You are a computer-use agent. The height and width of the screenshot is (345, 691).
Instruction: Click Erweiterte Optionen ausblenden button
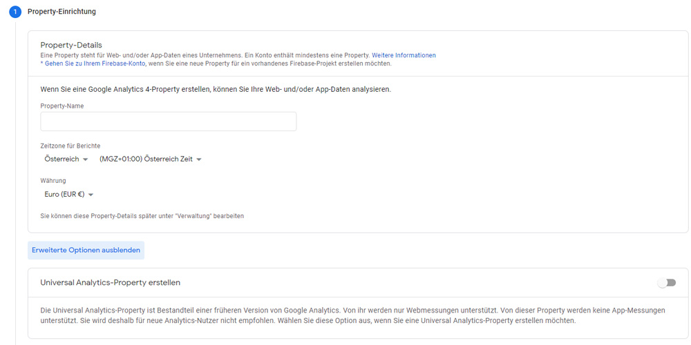(x=86, y=250)
